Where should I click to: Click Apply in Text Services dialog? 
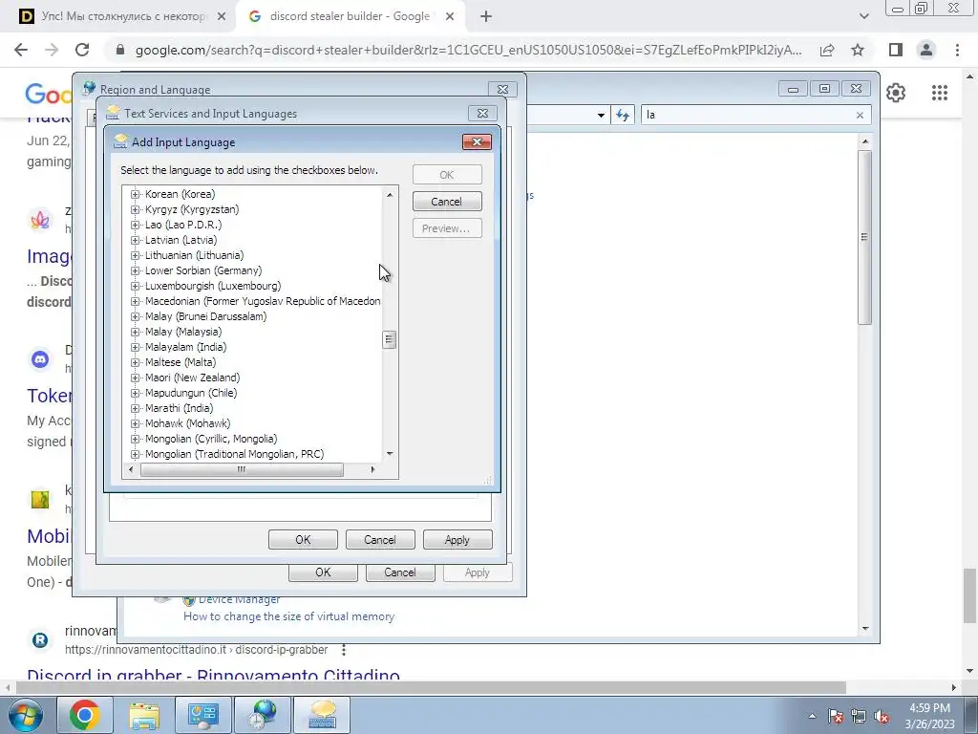pyautogui.click(x=457, y=540)
